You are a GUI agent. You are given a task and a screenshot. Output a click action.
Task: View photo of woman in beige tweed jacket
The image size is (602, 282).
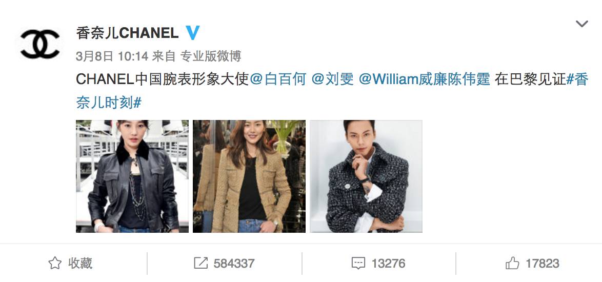tap(249, 176)
